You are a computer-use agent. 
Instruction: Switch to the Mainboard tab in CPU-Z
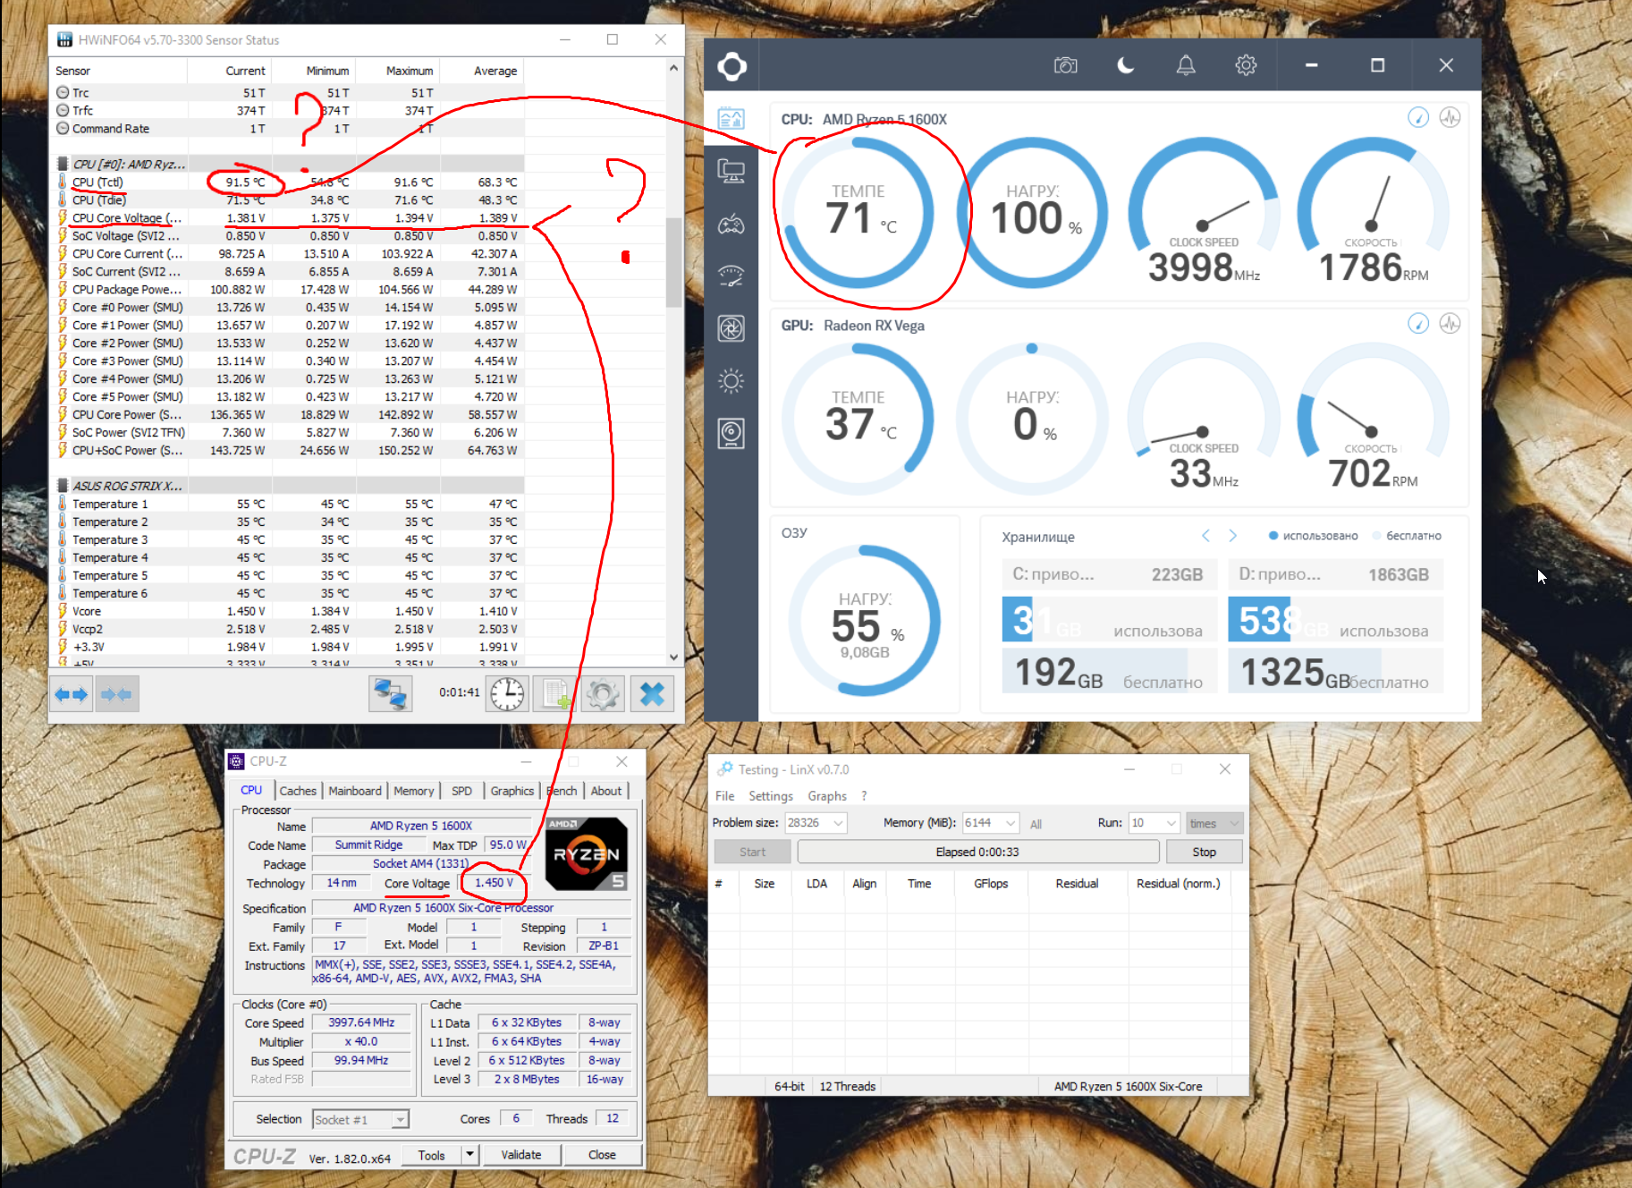354,791
